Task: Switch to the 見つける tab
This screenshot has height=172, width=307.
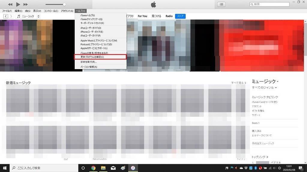Action: (x=156, y=16)
